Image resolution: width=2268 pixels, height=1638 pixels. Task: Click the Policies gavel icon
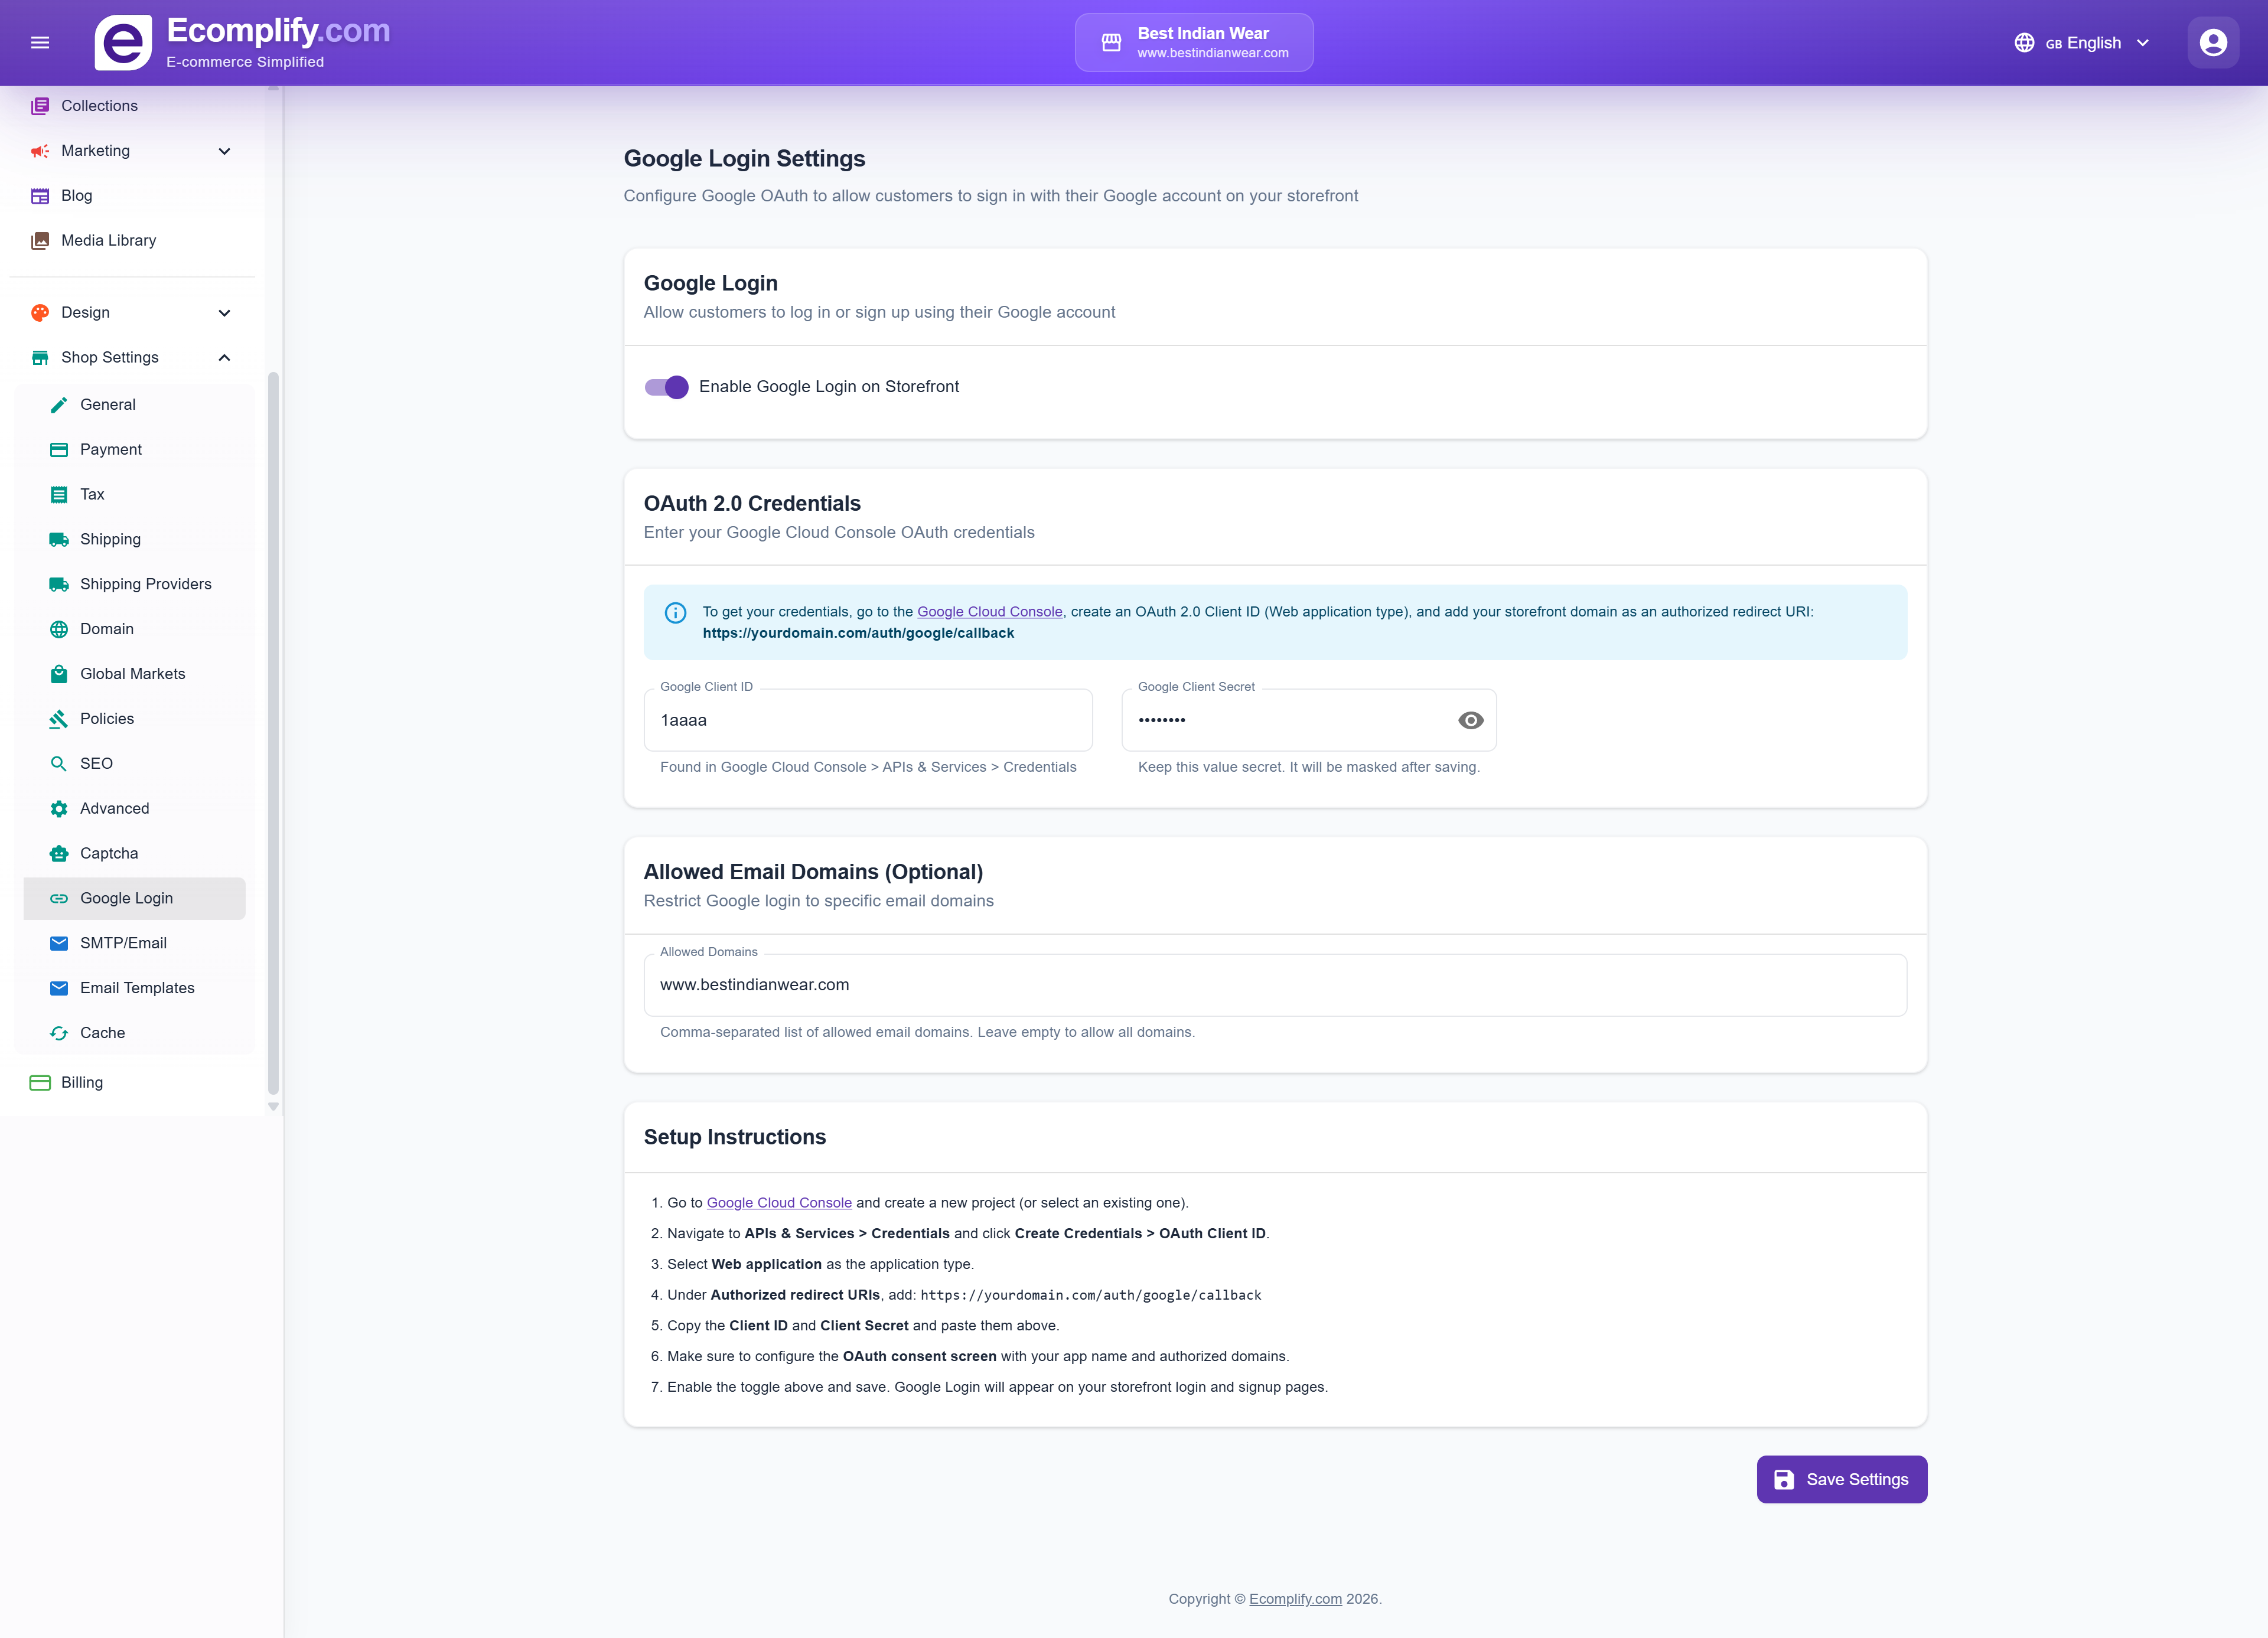point(59,718)
